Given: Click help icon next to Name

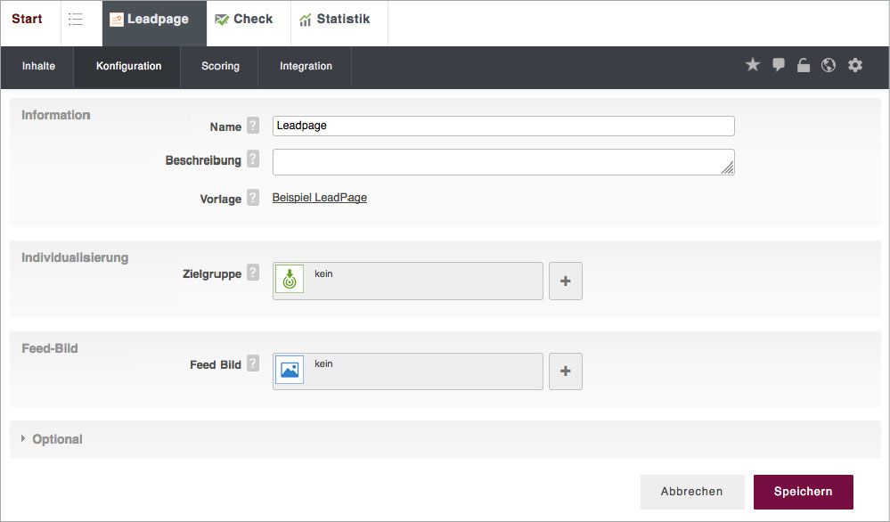Looking at the screenshot, I should (253, 126).
